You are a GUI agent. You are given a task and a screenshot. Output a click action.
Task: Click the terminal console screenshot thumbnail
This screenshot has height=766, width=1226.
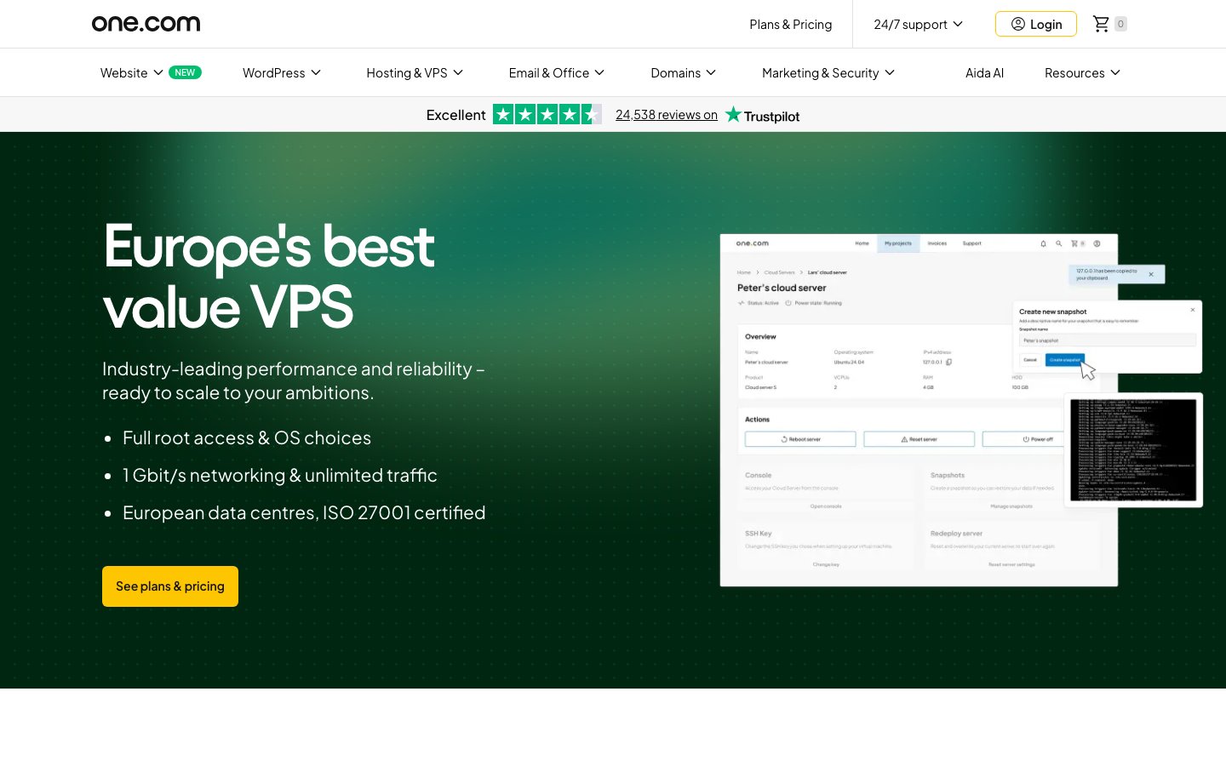pos(1133,450)
